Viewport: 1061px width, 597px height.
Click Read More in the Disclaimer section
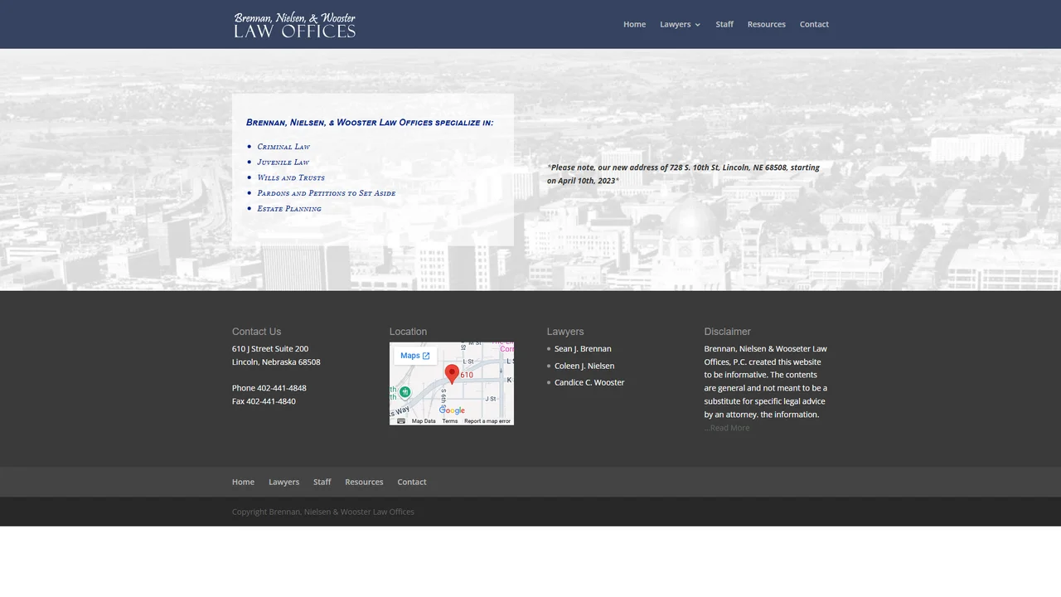pos(729,428)
